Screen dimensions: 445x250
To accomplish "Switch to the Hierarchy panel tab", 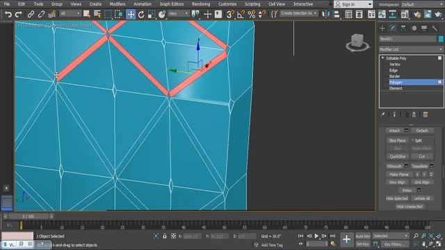I will tap(403, 28).
